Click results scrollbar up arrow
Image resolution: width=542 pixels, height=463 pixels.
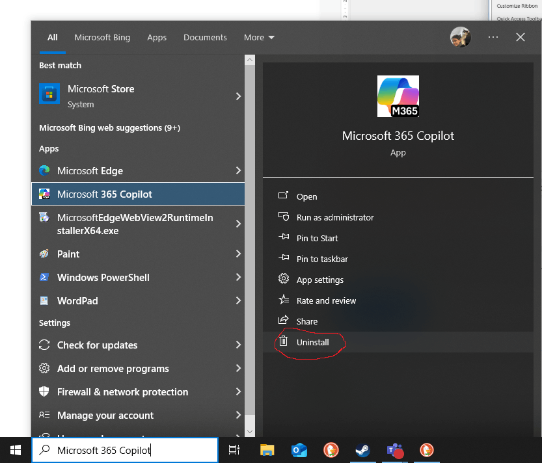250,60
